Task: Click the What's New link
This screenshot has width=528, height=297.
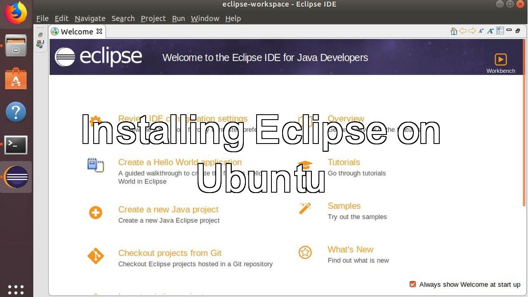Action: tap(350, 250)
